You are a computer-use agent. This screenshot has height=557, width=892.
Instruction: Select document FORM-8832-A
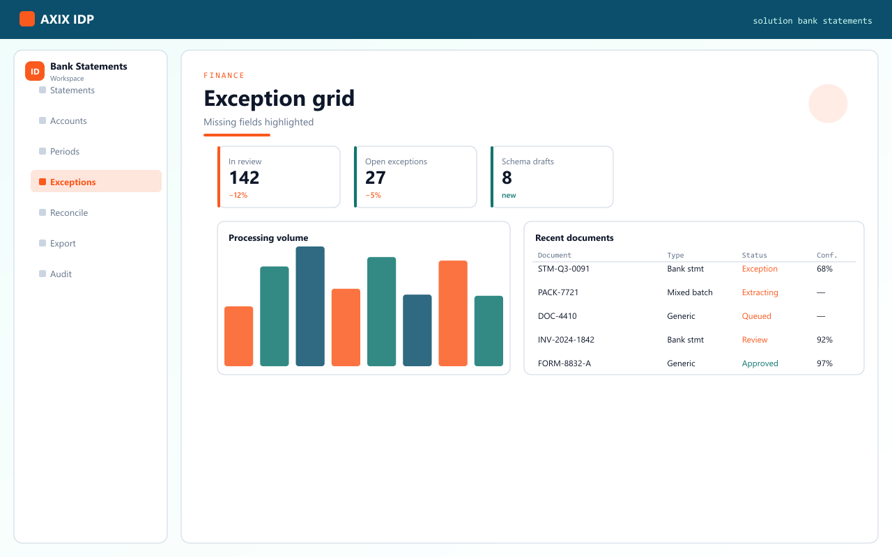click(564, 363)
